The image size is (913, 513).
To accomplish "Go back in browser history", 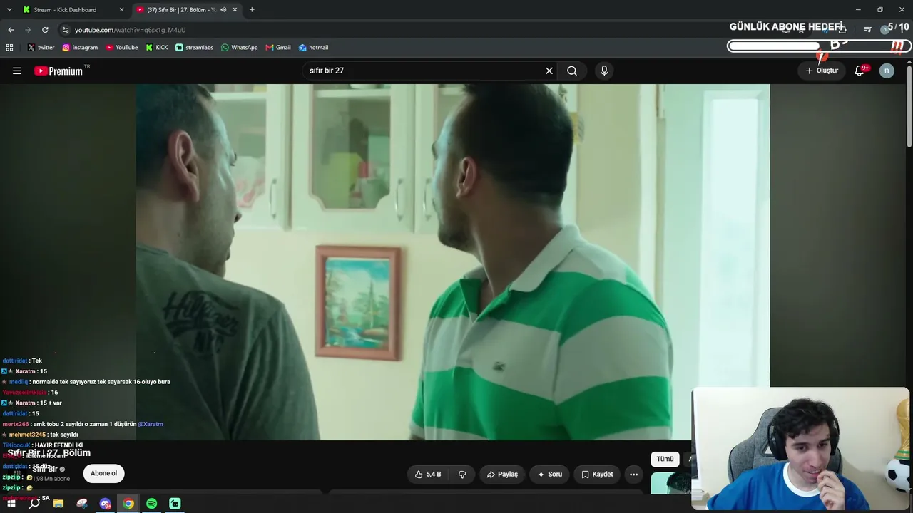I will (x=11, y=30).
